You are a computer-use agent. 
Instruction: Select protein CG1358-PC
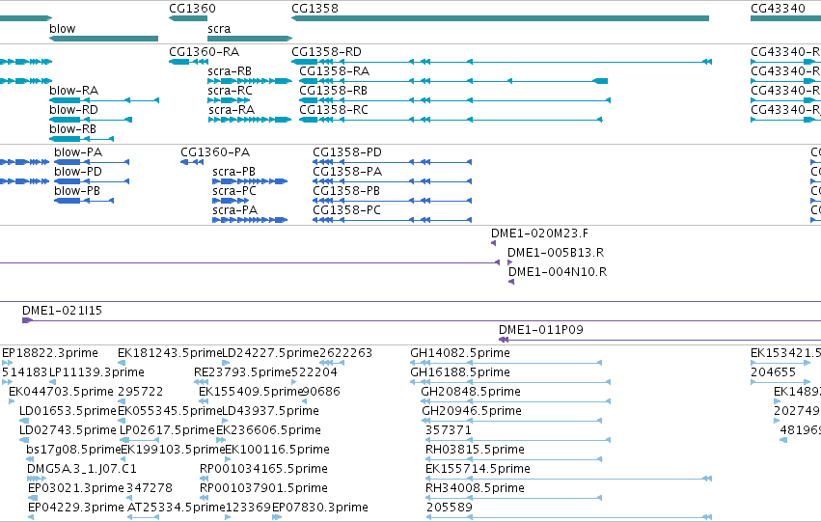(393, 220)
